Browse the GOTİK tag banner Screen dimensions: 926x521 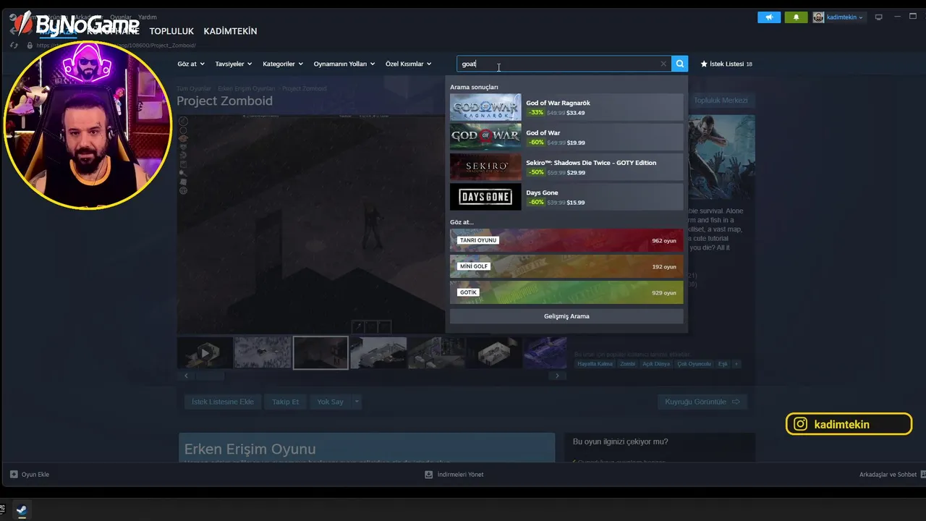[x=566, y=292]
